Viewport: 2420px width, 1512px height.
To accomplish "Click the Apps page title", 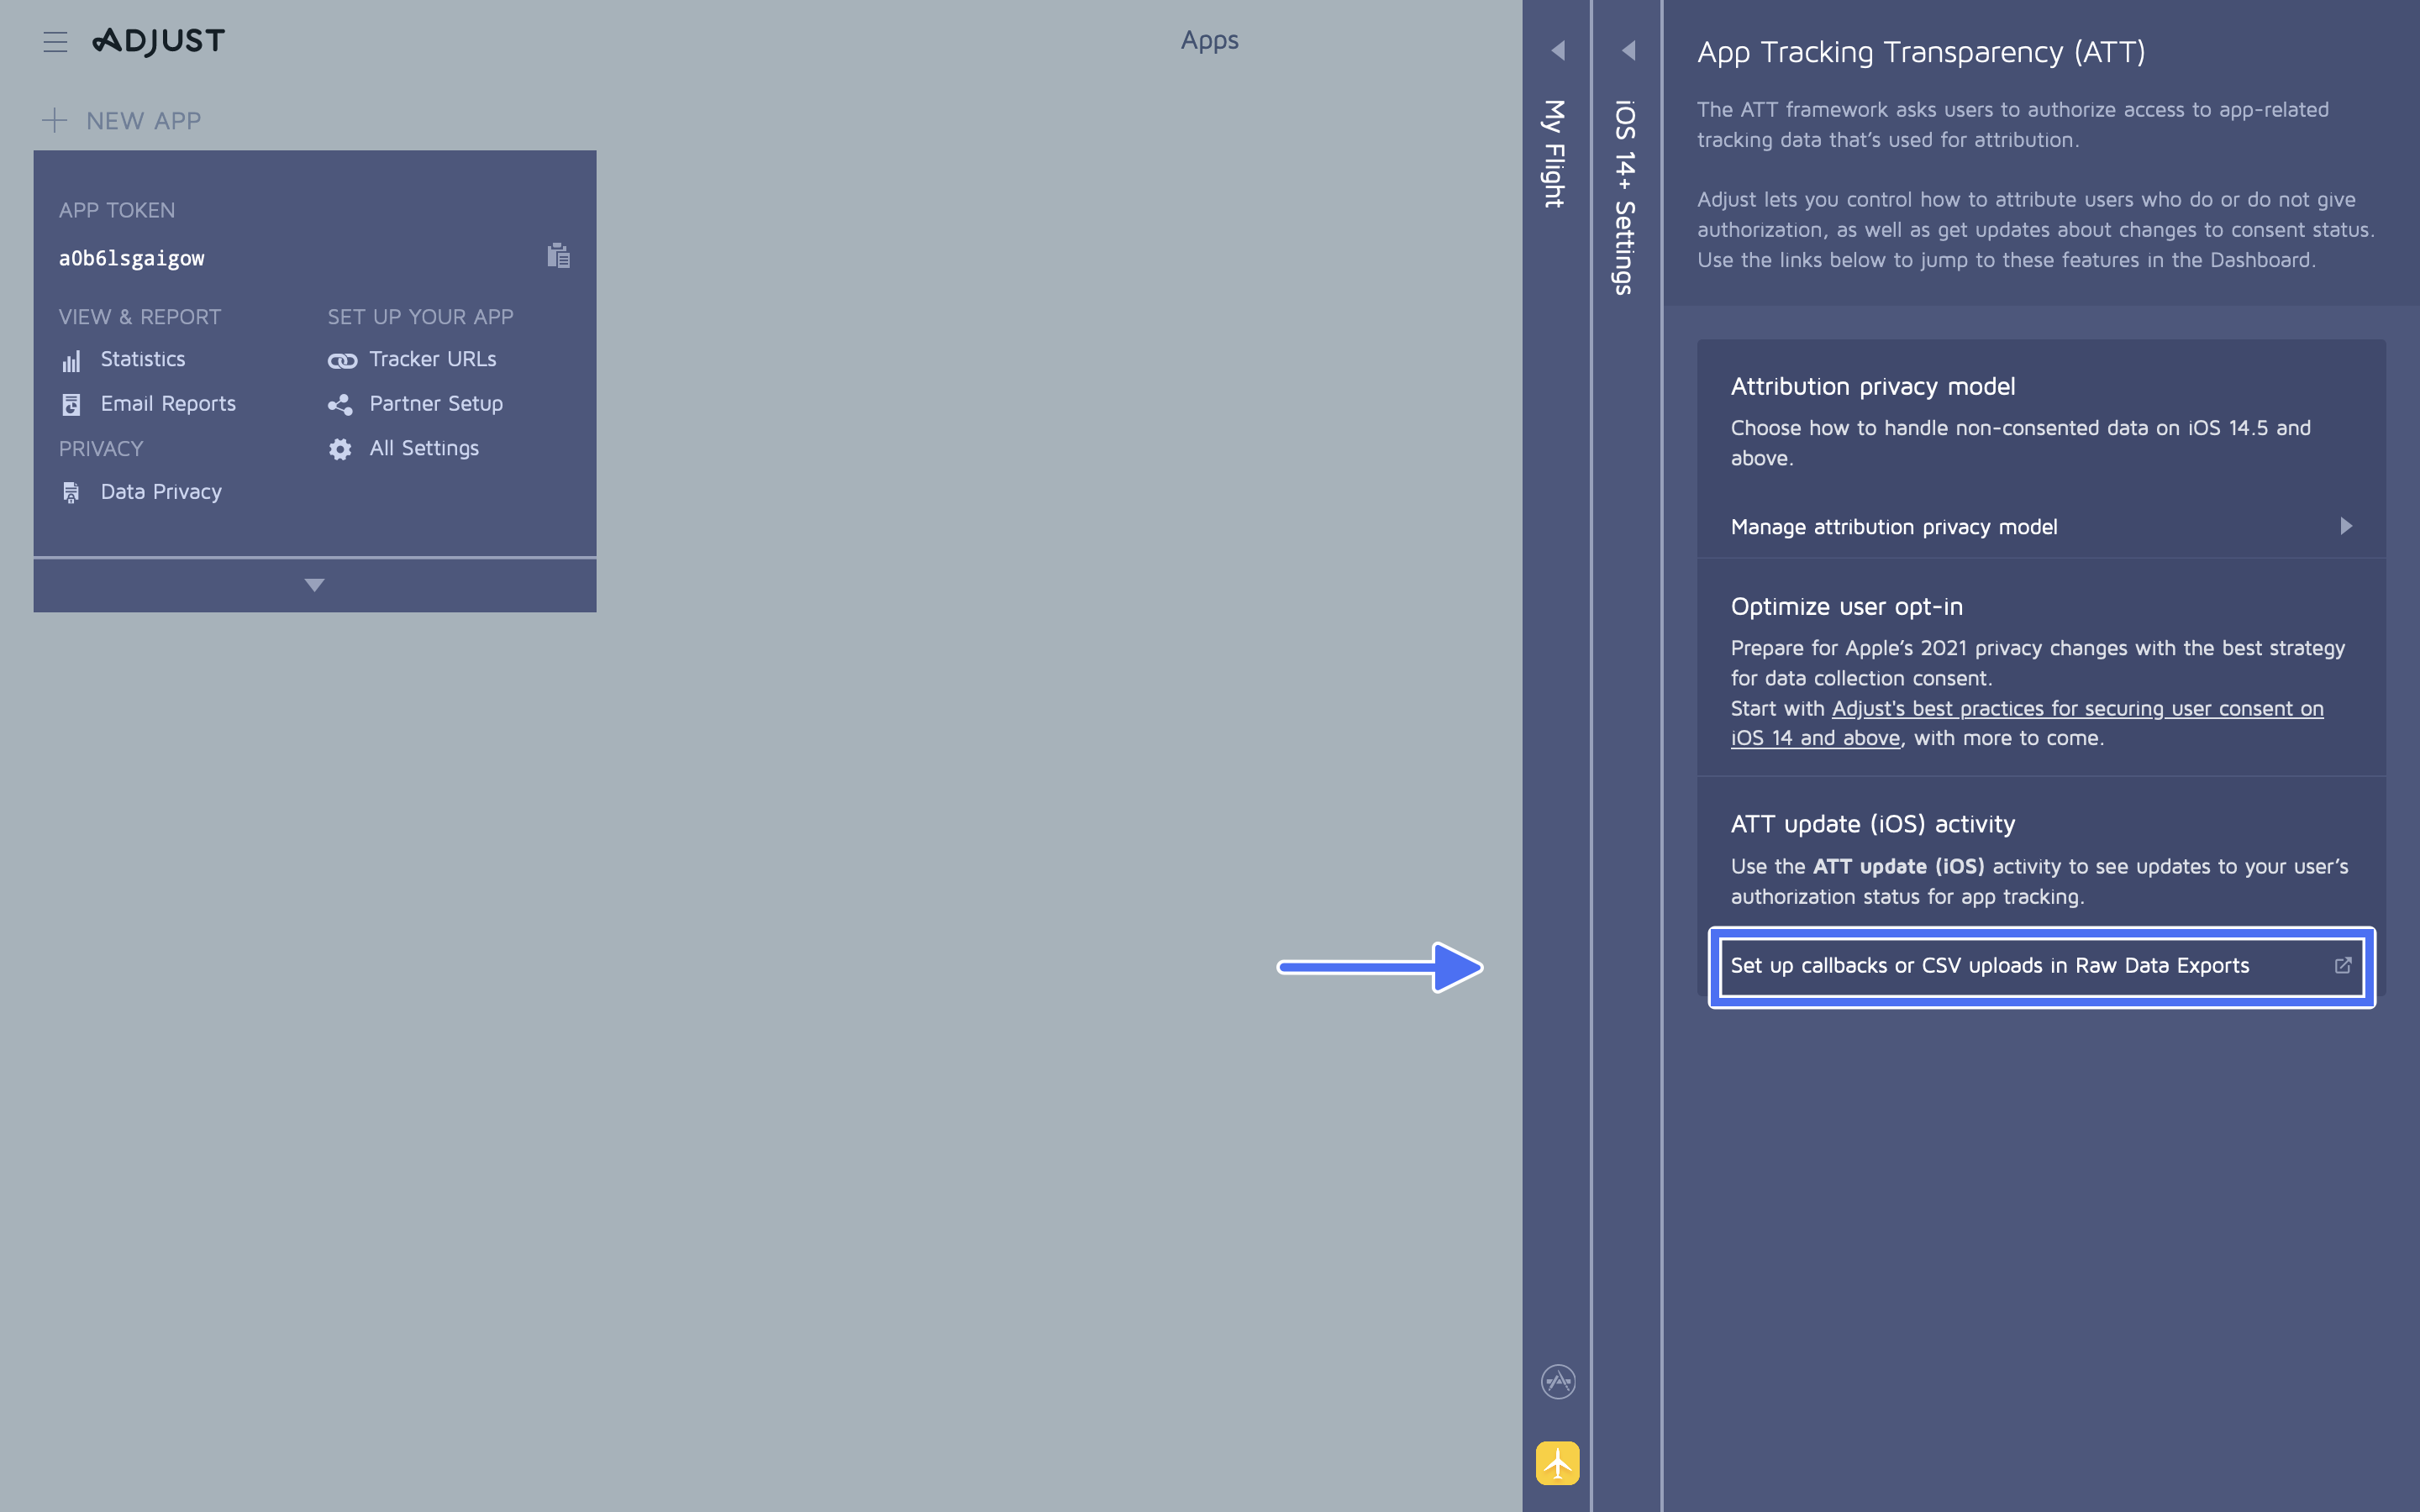I will click(x=1210, y=40).
